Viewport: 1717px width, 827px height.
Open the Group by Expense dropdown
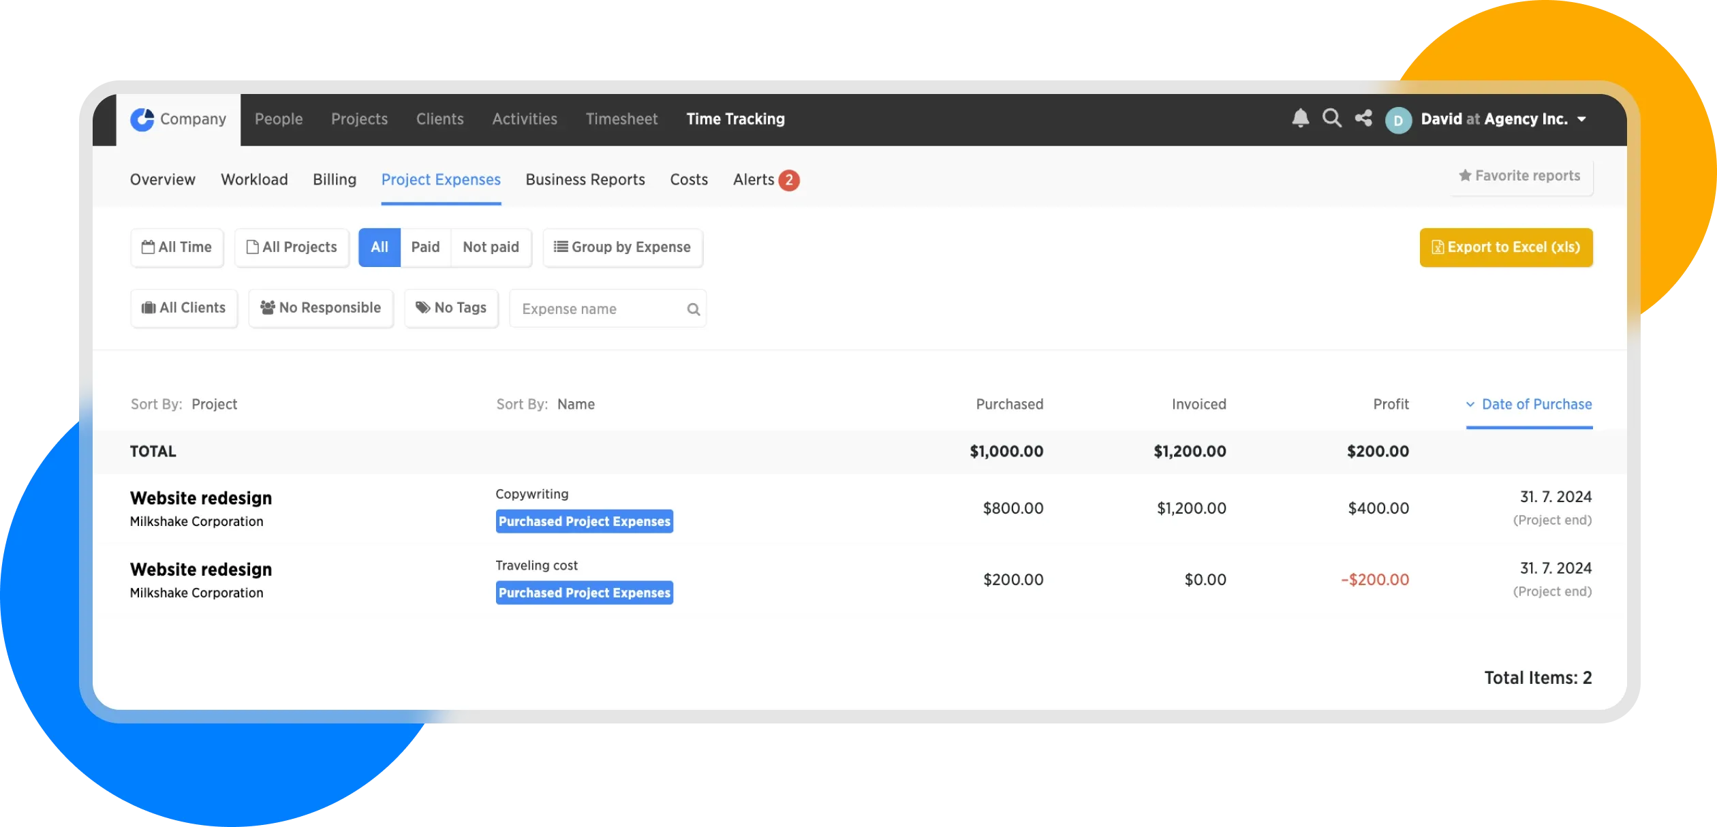pyautogui.click(x=622, y=247)
